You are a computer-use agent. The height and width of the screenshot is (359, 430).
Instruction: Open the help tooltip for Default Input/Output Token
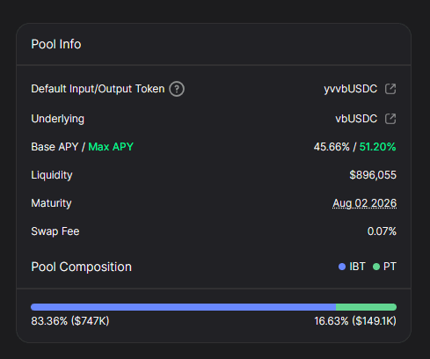(x=177, y=89)
